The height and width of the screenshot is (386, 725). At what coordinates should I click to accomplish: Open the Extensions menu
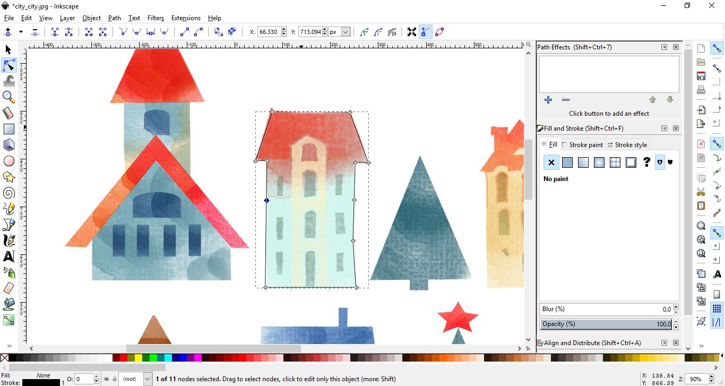[186, 18]
